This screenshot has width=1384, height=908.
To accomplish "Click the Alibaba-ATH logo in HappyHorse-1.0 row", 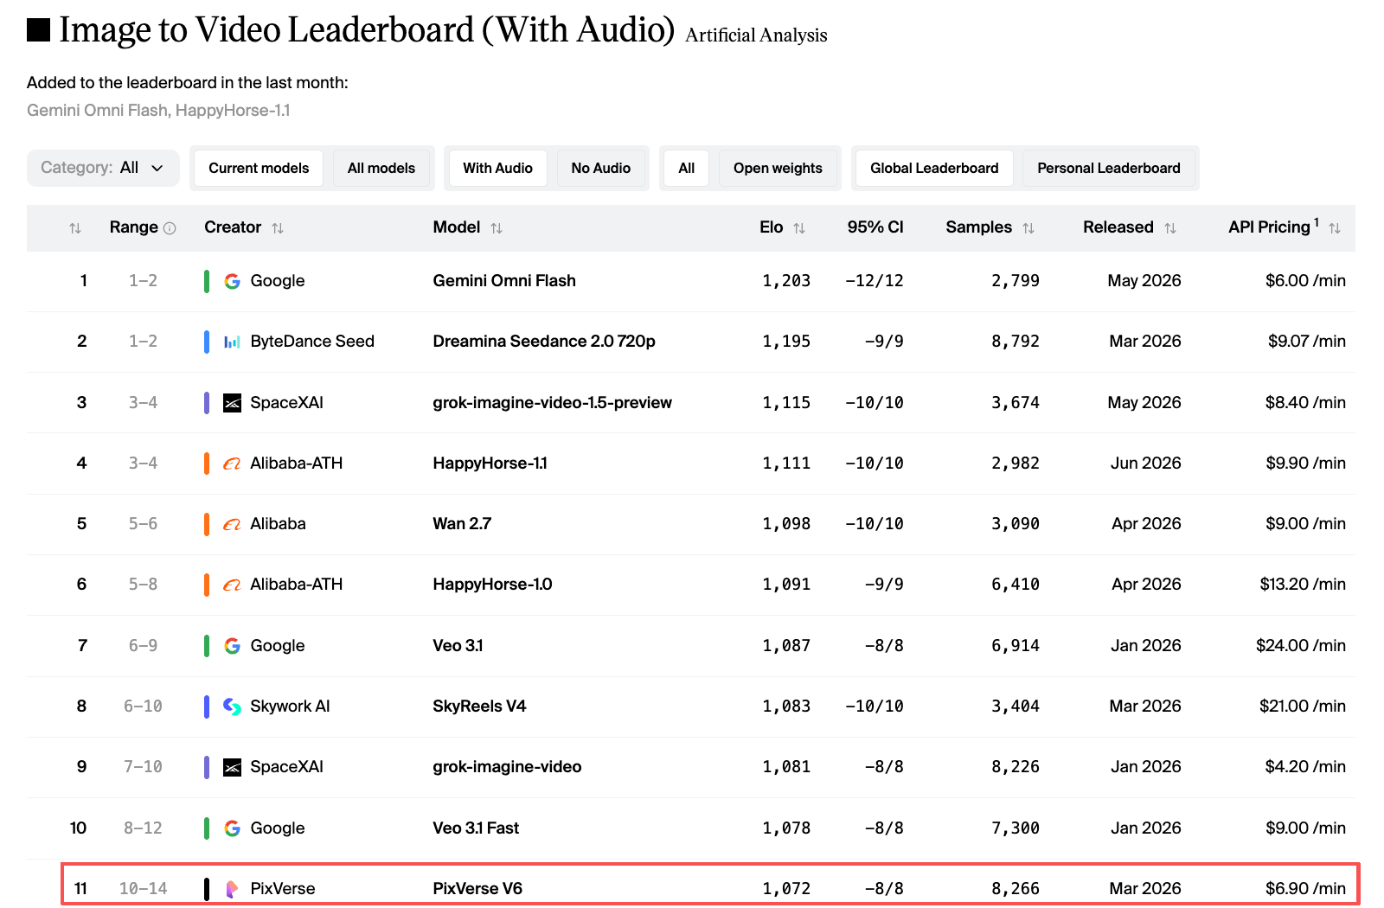I will pyautogui.click(x=232, y=585).
